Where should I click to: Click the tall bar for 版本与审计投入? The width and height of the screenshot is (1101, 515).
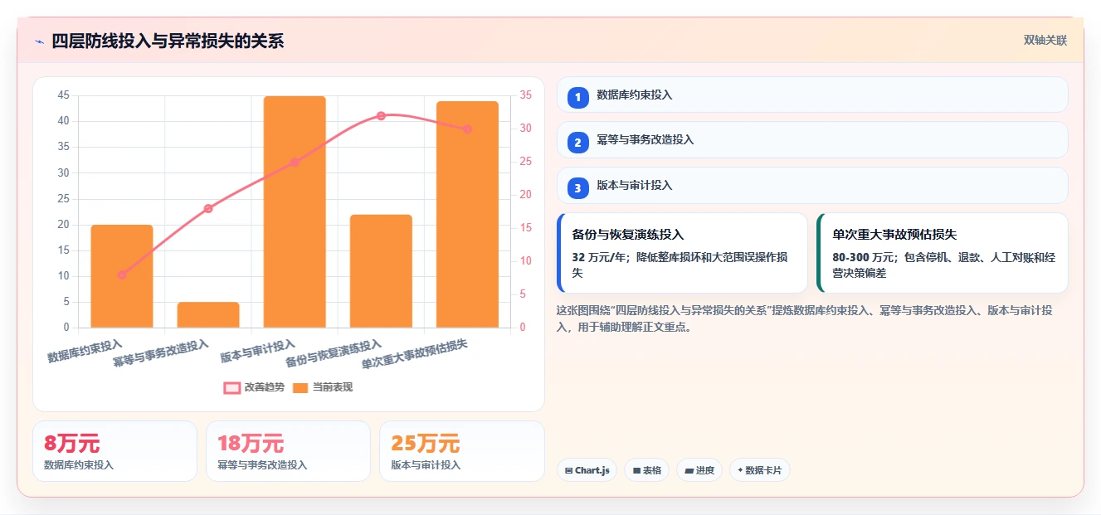[x=295, y=211]
